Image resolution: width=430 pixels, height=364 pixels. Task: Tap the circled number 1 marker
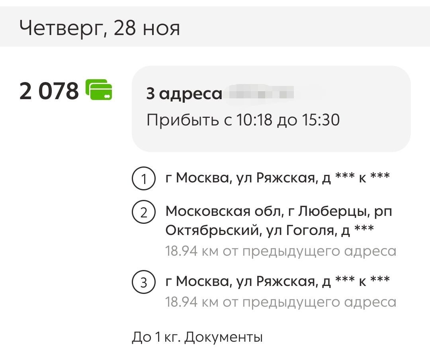coord(145,178)
